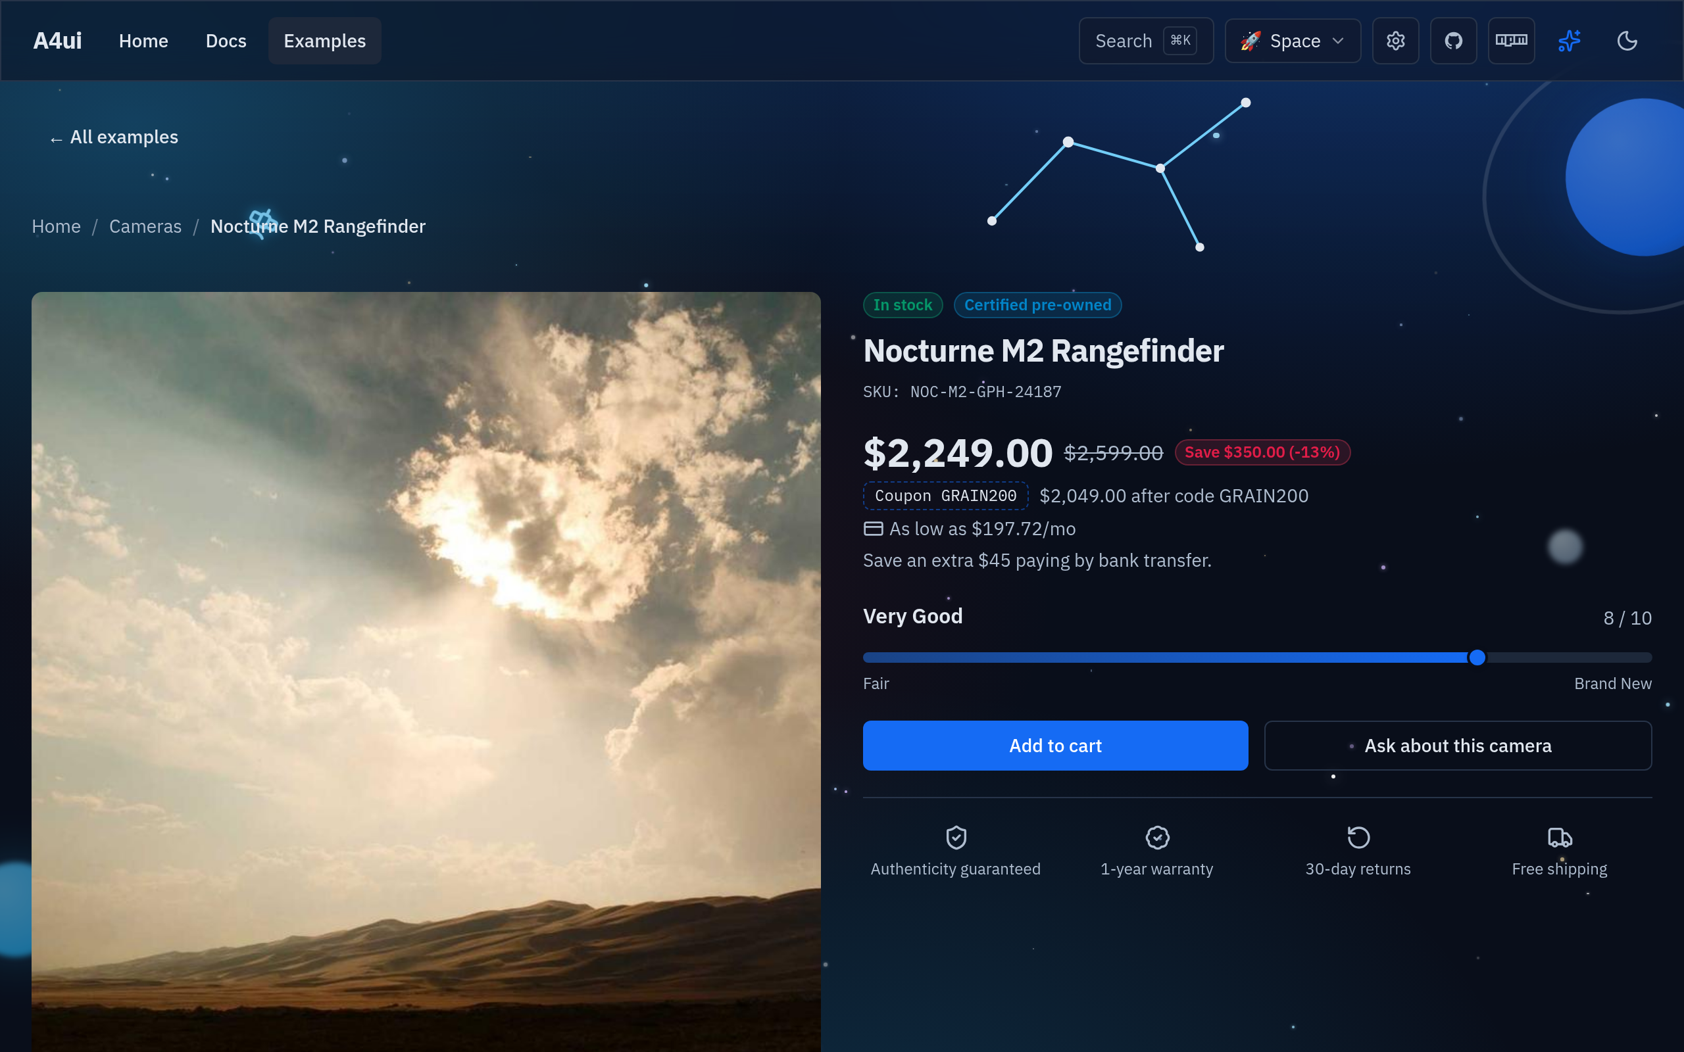Click the 30-day returns arrow icon

(1358, 837)
